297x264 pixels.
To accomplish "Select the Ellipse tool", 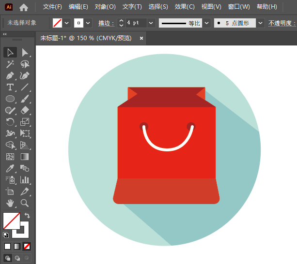I will click(x=10, y=99).
